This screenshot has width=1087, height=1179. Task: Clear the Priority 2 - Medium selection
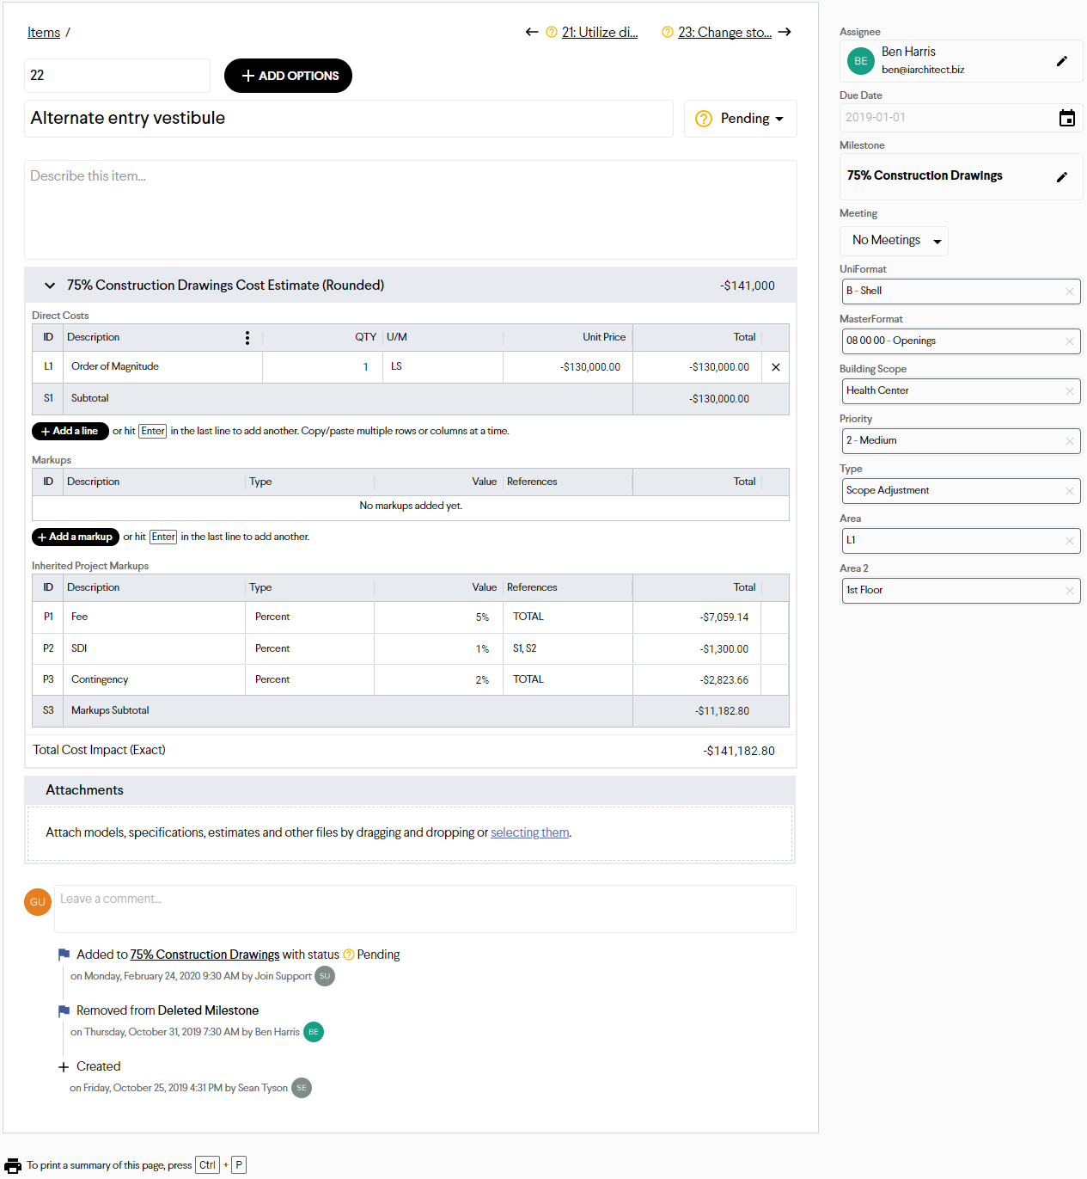(x=1069, y=441)
